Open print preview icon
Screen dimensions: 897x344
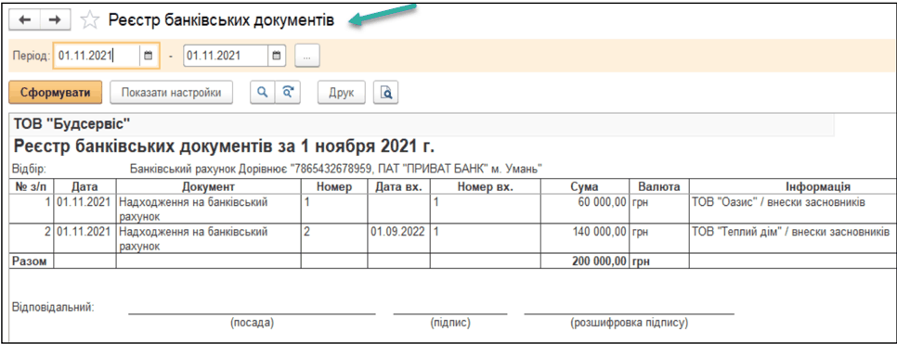(386, 93)
